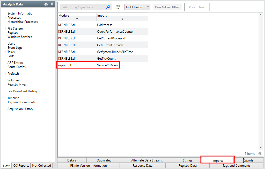Image resolution: width=265 pixels, height=169 pixels.
Task: Select Timeline in the Analysis Data tree
Action: (x=13, y=98)
